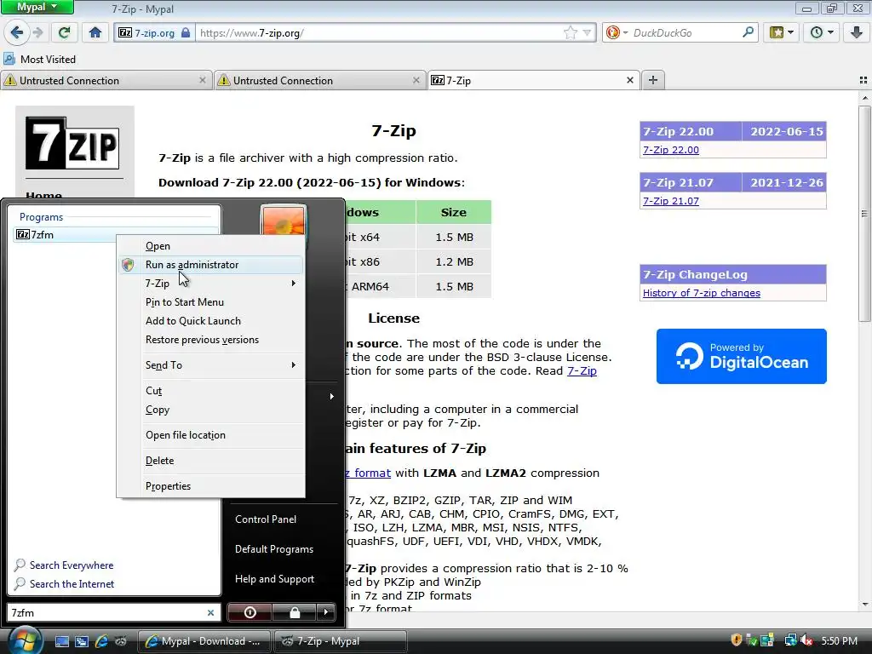This screenshot has height=654, width=872.
Task: Click the Start menu user picture
Action: (283, 221)
